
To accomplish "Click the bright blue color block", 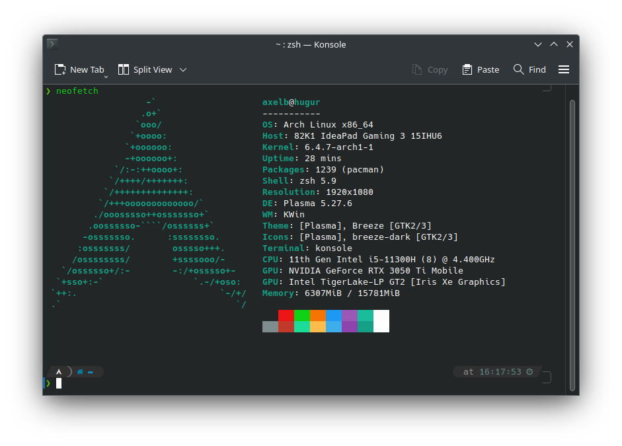I will coord(334,316).
